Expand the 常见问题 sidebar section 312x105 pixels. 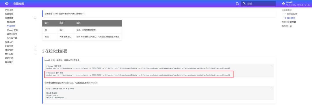pyautogui.click(x=35, y=54)
